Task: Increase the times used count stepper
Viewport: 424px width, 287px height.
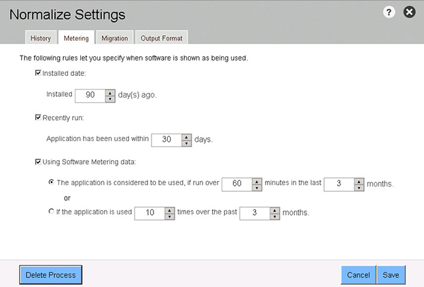Action: (170, 209)
